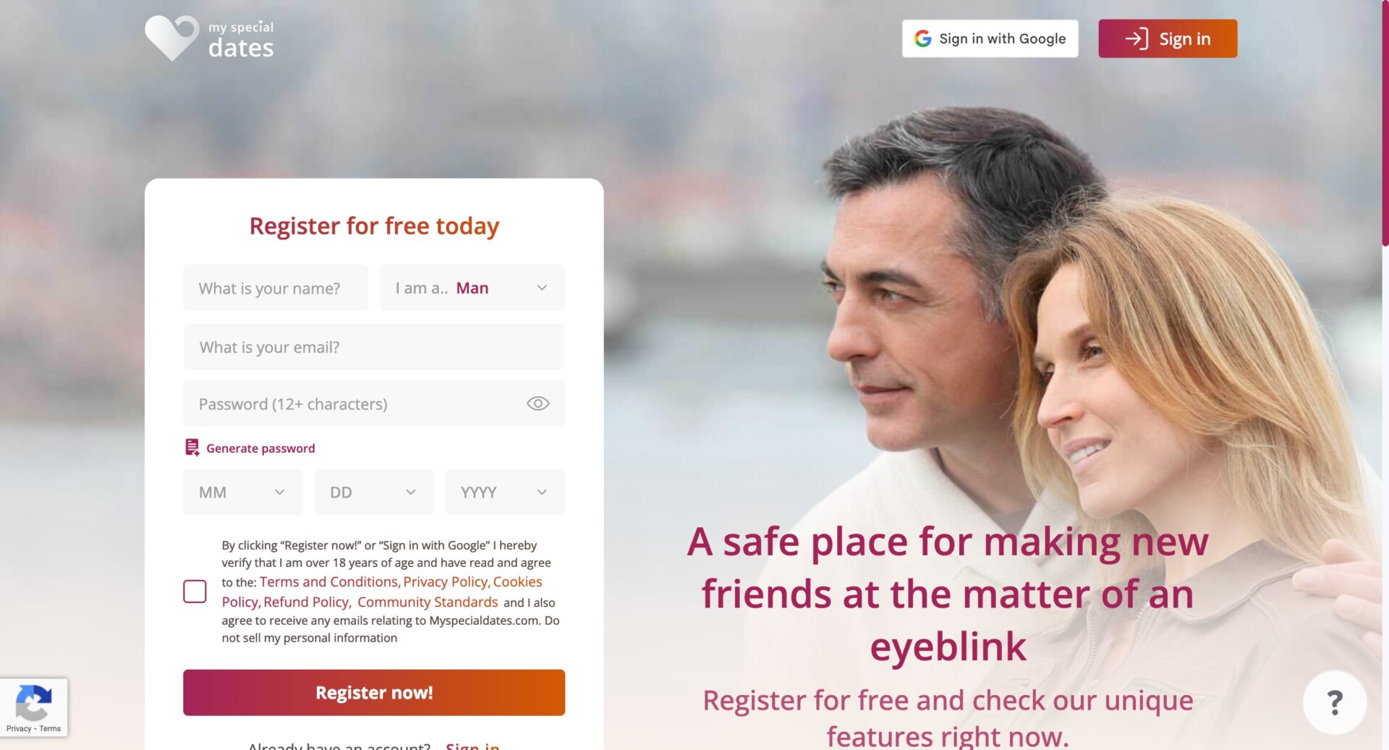Click the Google G icon
The height and width of the screenshot is (750, 1389).
(x=922, y=38)
